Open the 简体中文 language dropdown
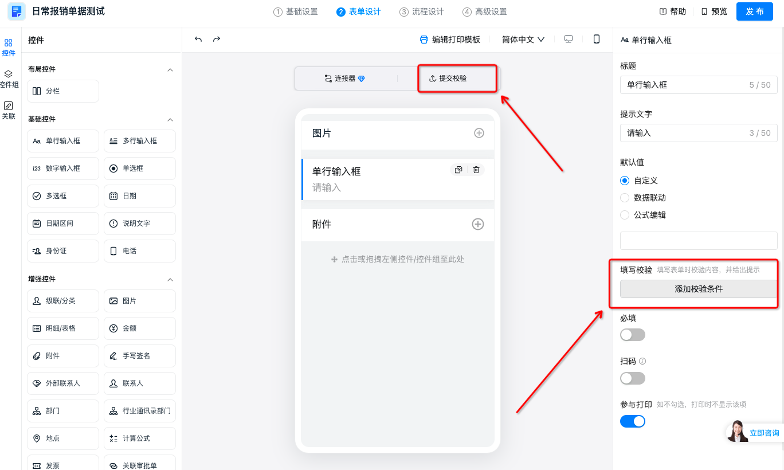This screenshot has width=784, height=470. pos(523,40)
